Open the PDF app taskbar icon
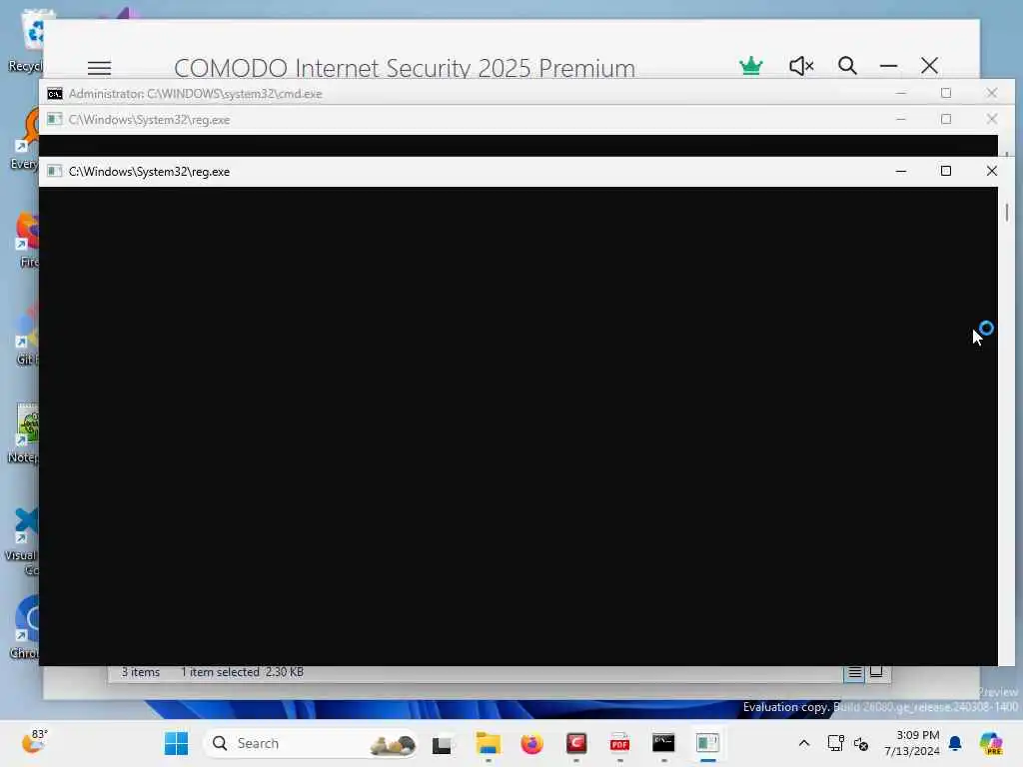 point(619,743)
